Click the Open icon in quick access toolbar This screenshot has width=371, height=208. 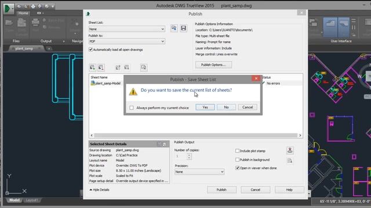click(x=19, y=6)
